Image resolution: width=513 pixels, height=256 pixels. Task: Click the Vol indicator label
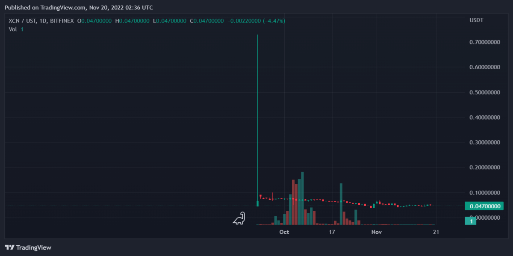pos(14,29)
